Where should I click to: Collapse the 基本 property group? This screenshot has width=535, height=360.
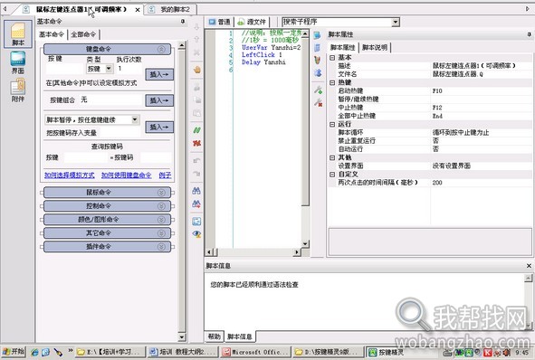pos(332,58)
